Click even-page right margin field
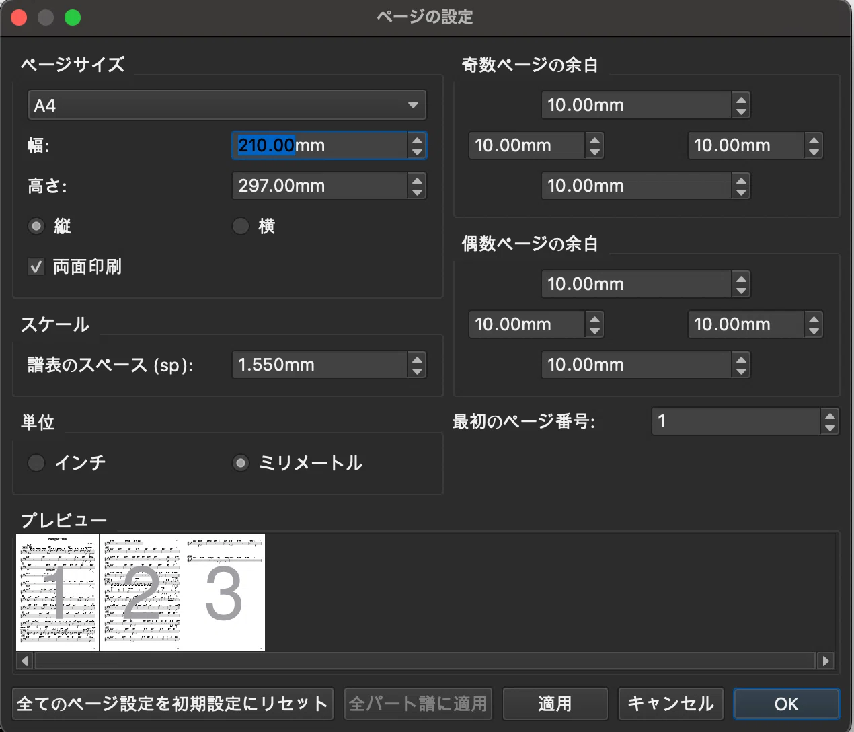 click(x=746, y=324)
